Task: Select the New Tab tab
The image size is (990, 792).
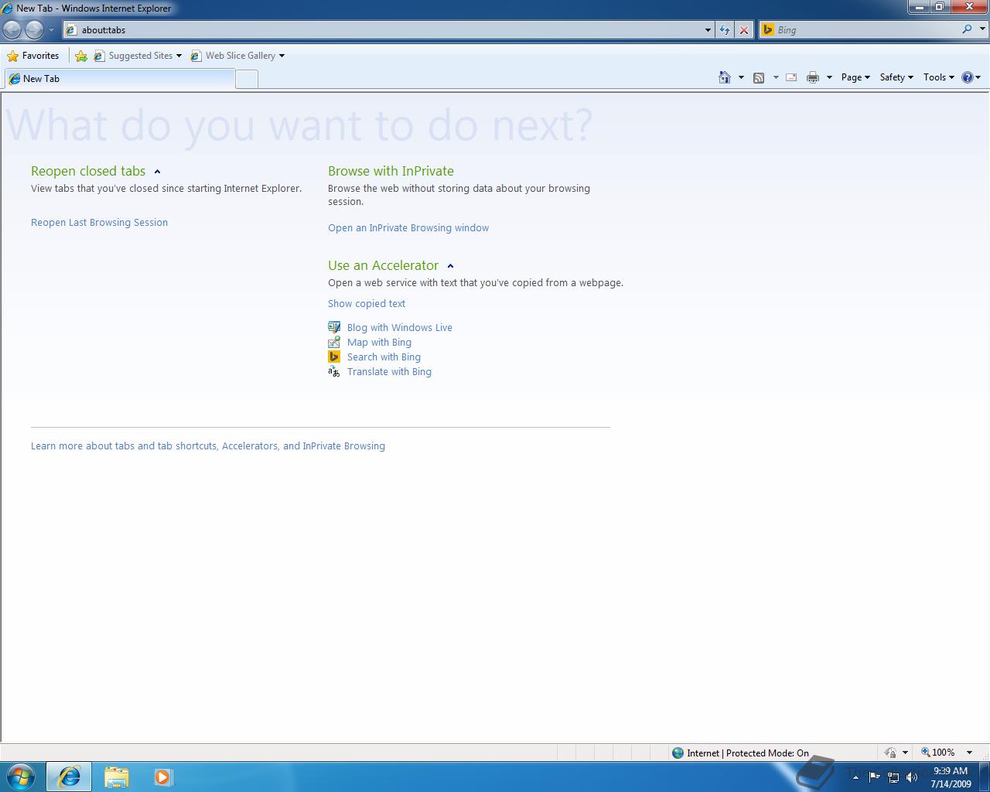Action: pos(120,79)
